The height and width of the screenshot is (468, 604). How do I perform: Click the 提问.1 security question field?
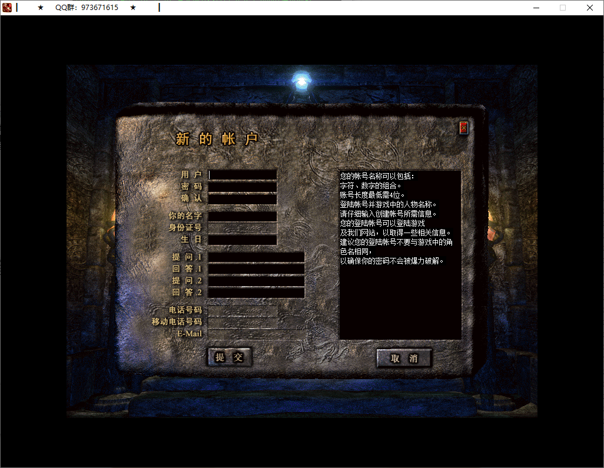click(x=256, y=257)
